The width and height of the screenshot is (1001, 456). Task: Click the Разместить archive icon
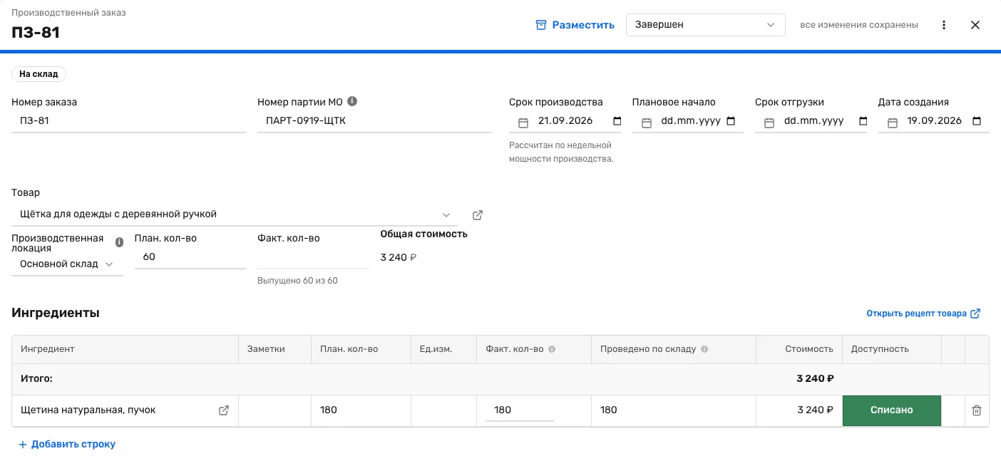541,25
